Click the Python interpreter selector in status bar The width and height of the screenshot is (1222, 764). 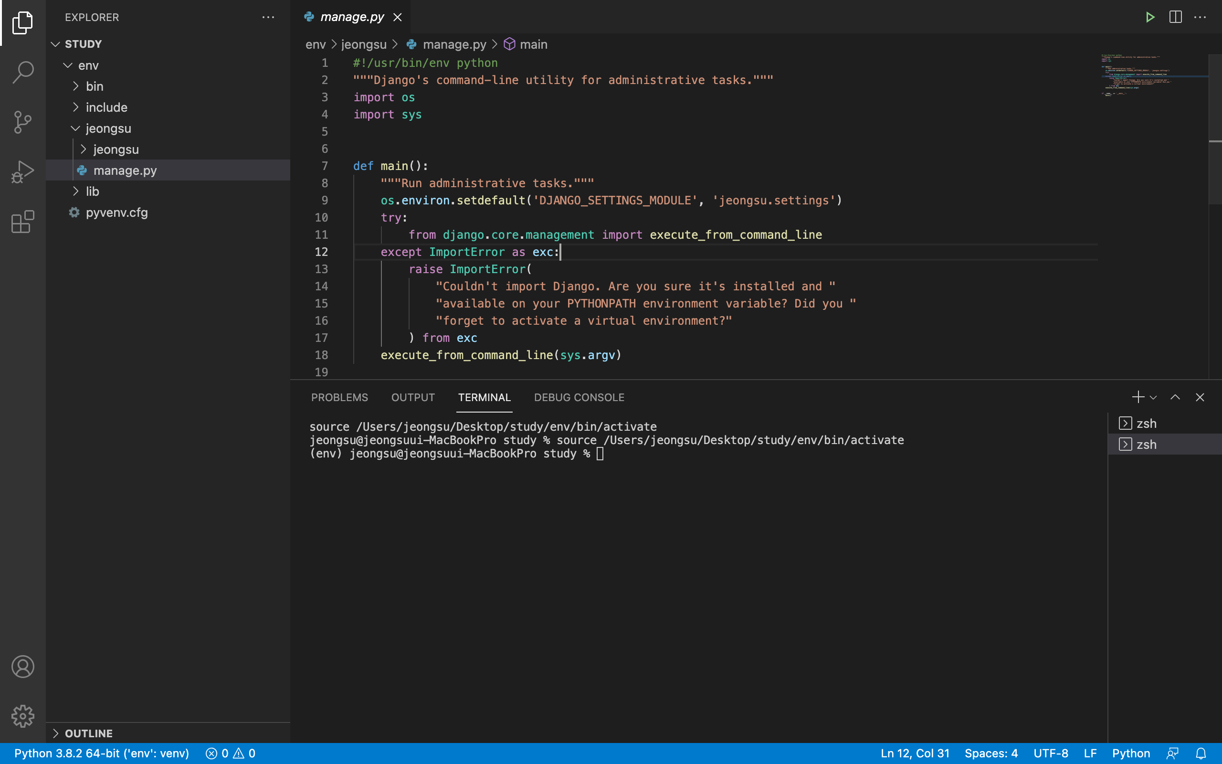102,753
